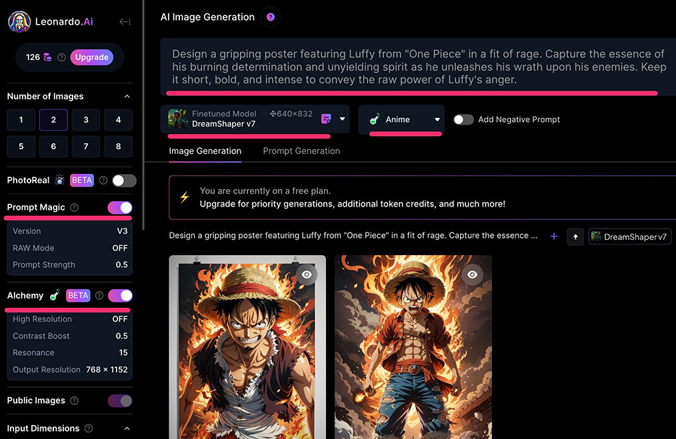Click the PhotoReal BETA badge
This screenshot has width=676, height=439.
pos(82,180)
